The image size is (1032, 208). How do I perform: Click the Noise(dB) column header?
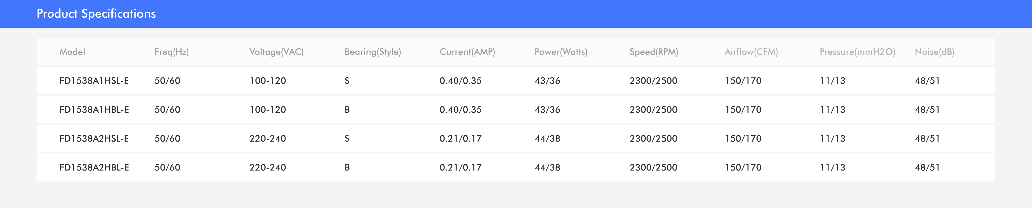[x=934, y=52]
